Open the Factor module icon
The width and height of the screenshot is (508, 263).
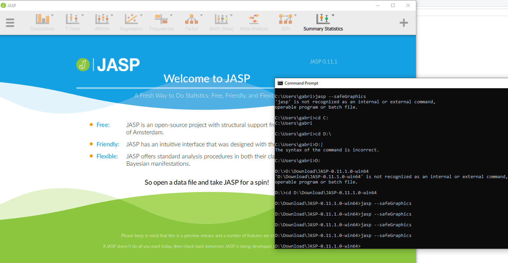[x=192, y=19]
